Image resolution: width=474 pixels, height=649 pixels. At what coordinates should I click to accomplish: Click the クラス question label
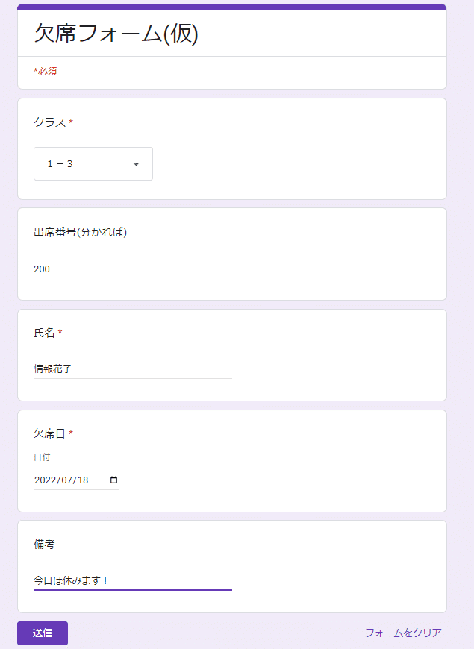50,122
